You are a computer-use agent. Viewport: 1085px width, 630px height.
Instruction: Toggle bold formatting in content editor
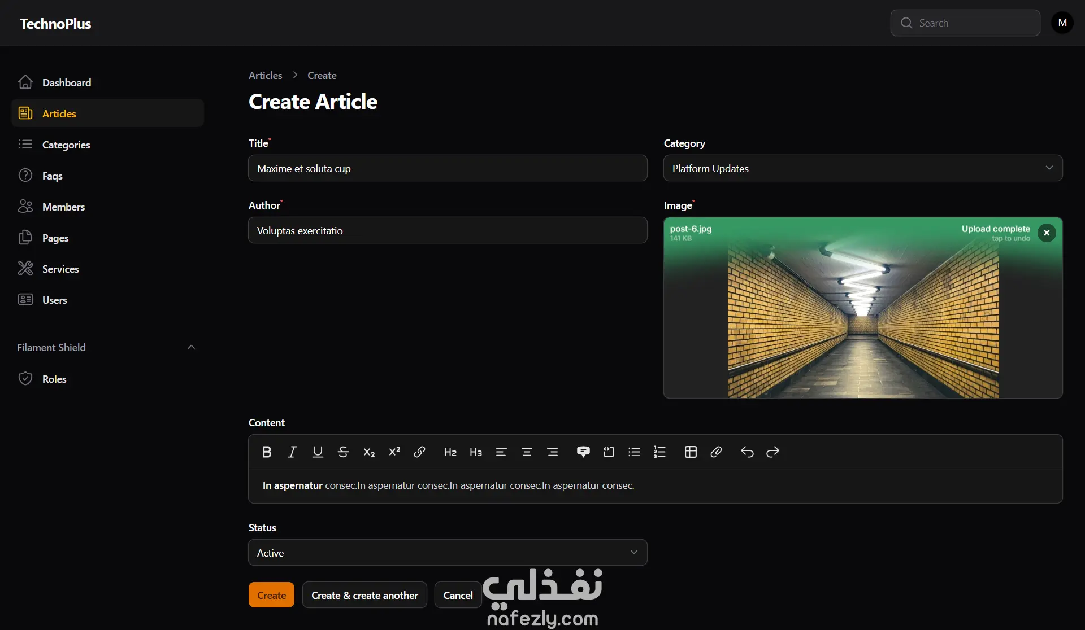(x=267, y=452)
